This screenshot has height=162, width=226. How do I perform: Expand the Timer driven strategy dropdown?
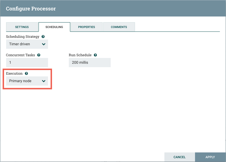pyautogui.click(x=27, y=44)
